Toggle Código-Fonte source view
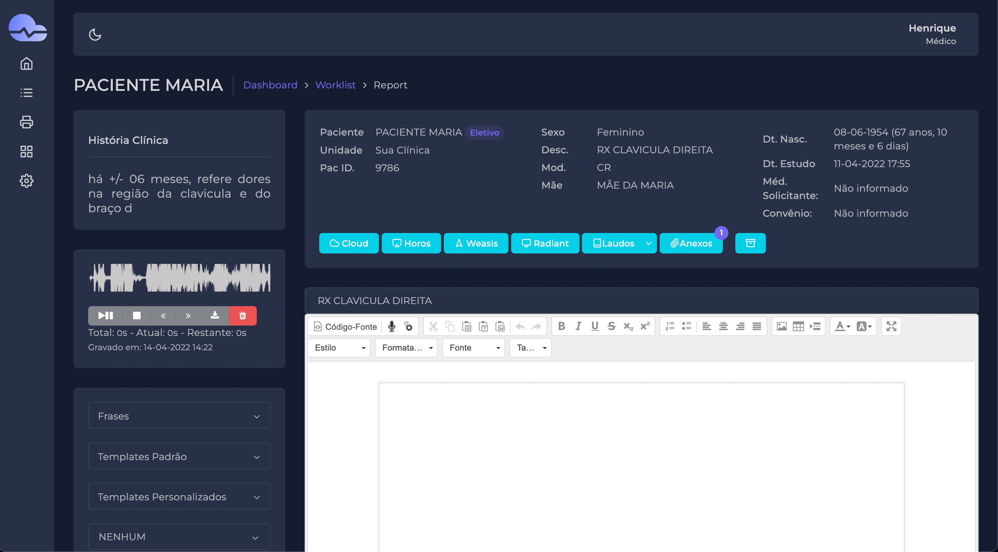998x552 pixels. 345,326
